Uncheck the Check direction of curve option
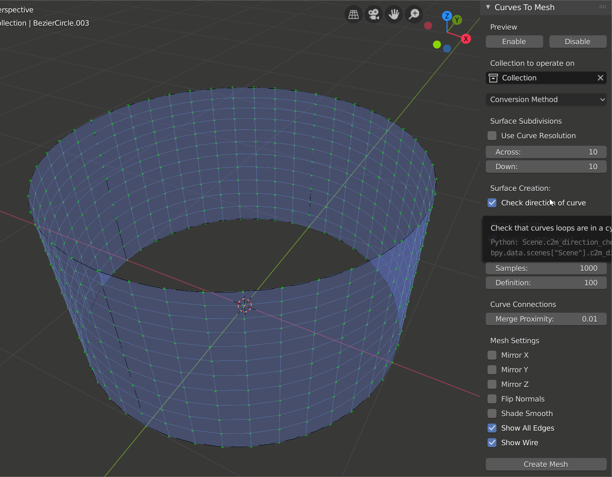612x477 pixels. [x=492, y=203]
